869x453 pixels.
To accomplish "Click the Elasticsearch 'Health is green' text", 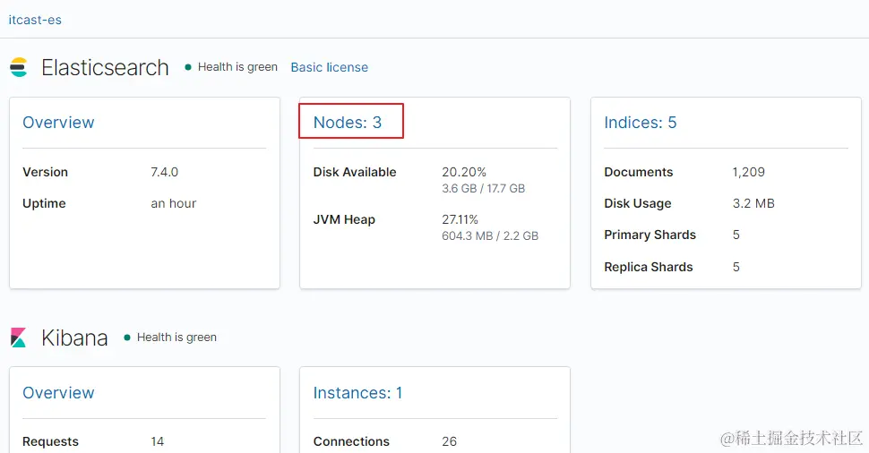I will tap(237, 67).
